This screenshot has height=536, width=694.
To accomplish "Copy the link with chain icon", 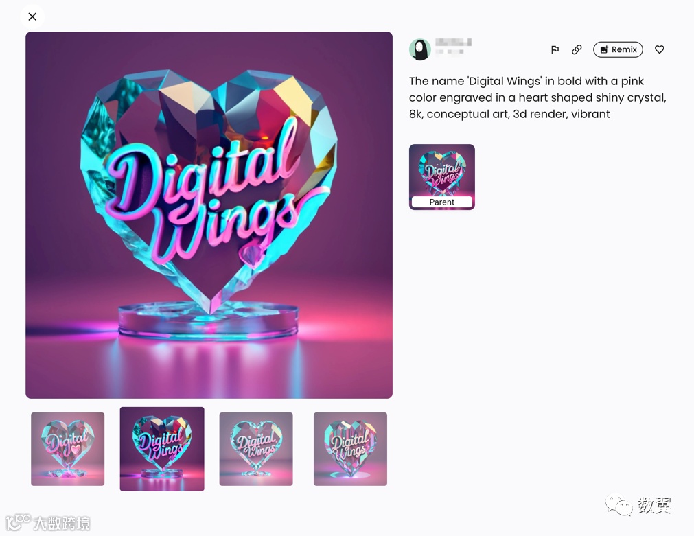I will pyautogui.click(x=576, y=49).
